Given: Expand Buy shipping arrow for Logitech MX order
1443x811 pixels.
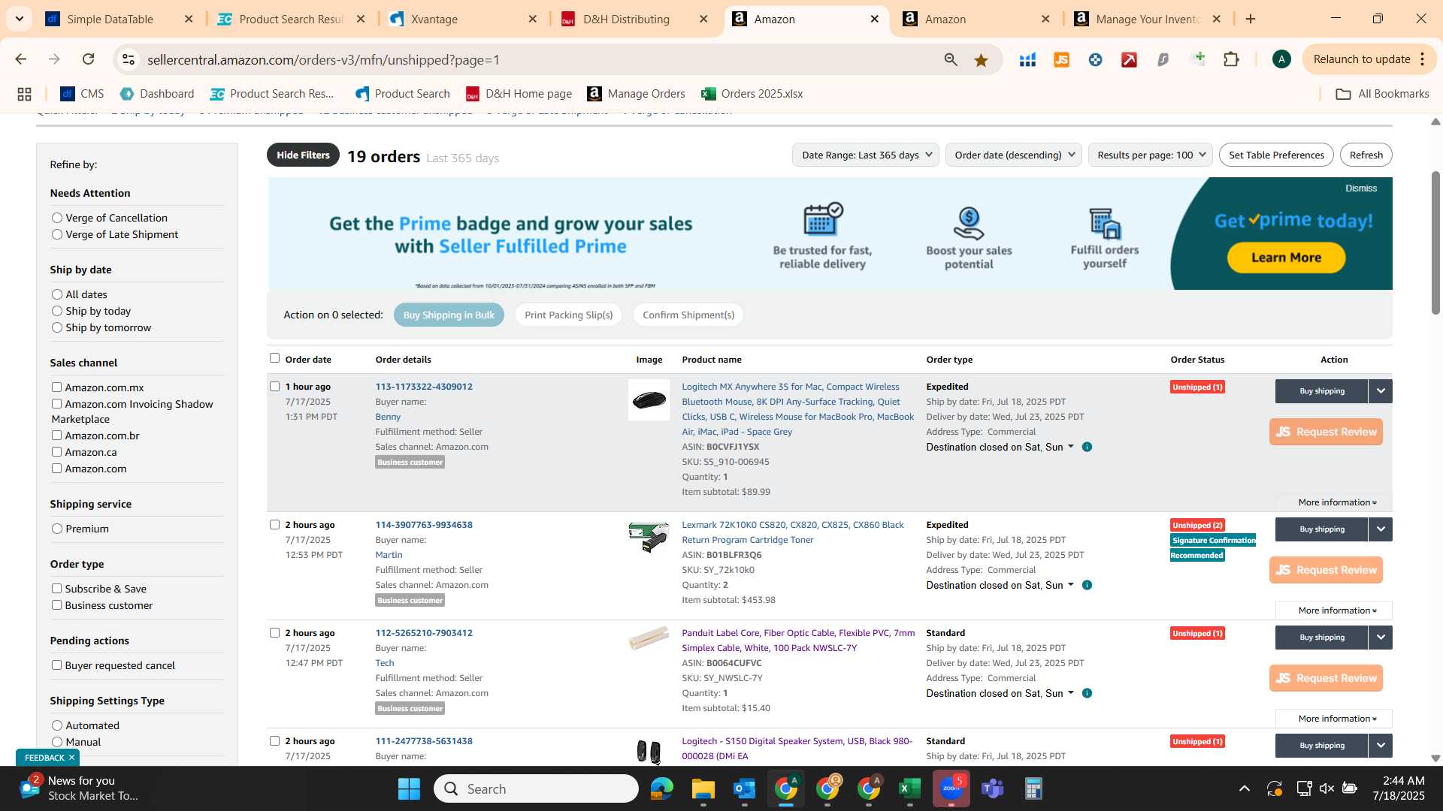Looking at the screenshot, I should click(x=1381, y=391).
